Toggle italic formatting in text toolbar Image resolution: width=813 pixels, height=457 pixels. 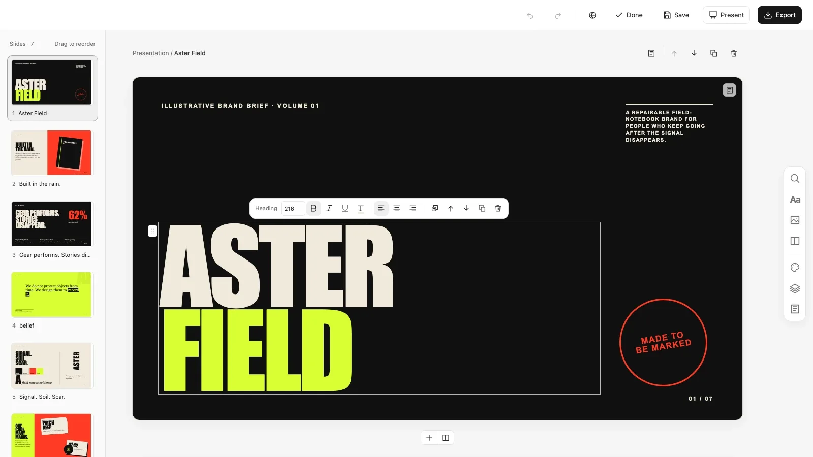pyautogui.click(x=329, y=209)
